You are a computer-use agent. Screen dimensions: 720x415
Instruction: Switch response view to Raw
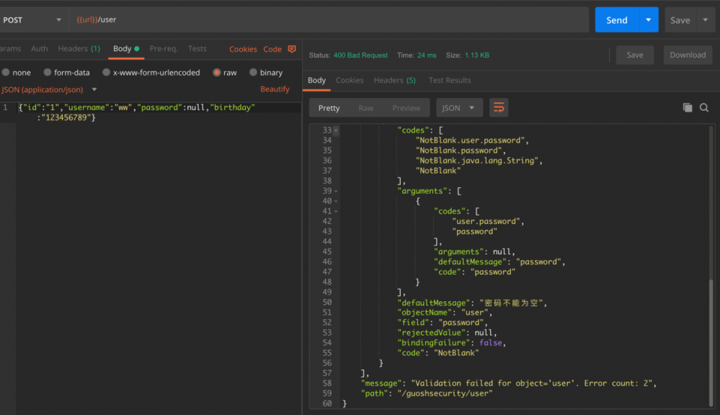[x=366, y=107]
